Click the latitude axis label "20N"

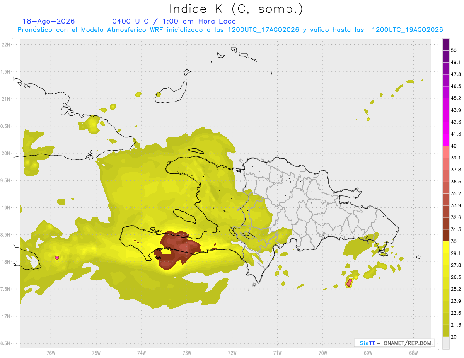[6, 153]
